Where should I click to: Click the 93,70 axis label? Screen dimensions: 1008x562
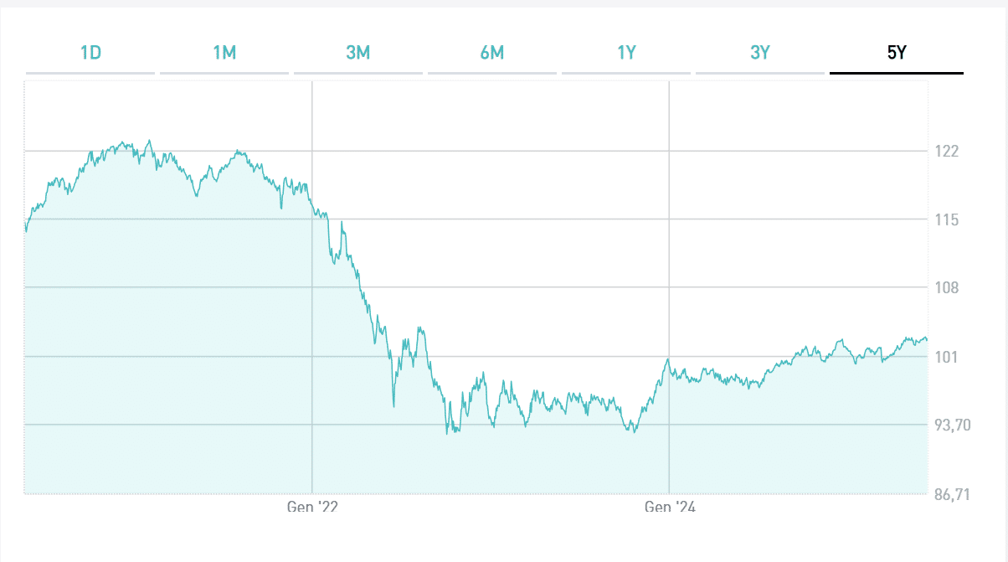point(952,425)
